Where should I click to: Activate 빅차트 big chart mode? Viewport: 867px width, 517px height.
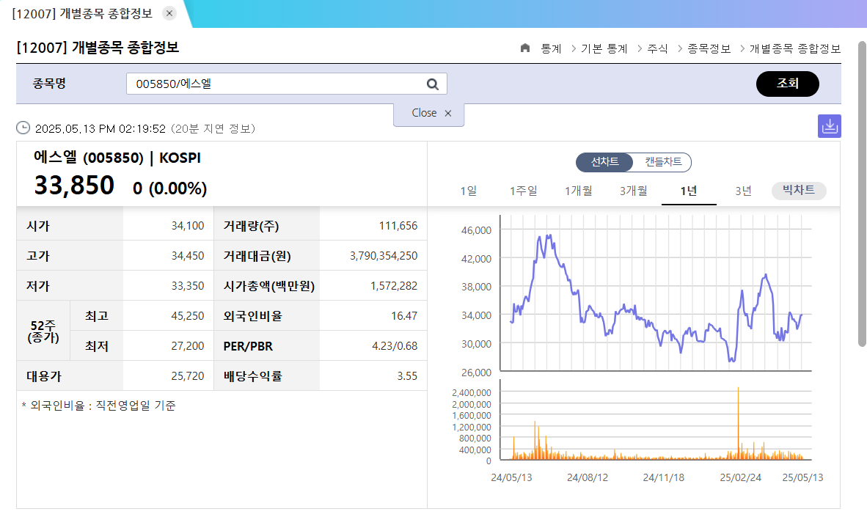point(799,190)
